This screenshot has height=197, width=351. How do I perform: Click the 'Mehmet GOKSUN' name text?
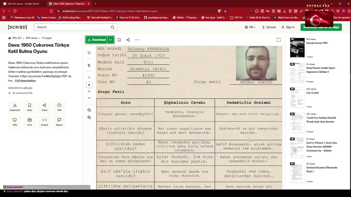tap(256, 82)
